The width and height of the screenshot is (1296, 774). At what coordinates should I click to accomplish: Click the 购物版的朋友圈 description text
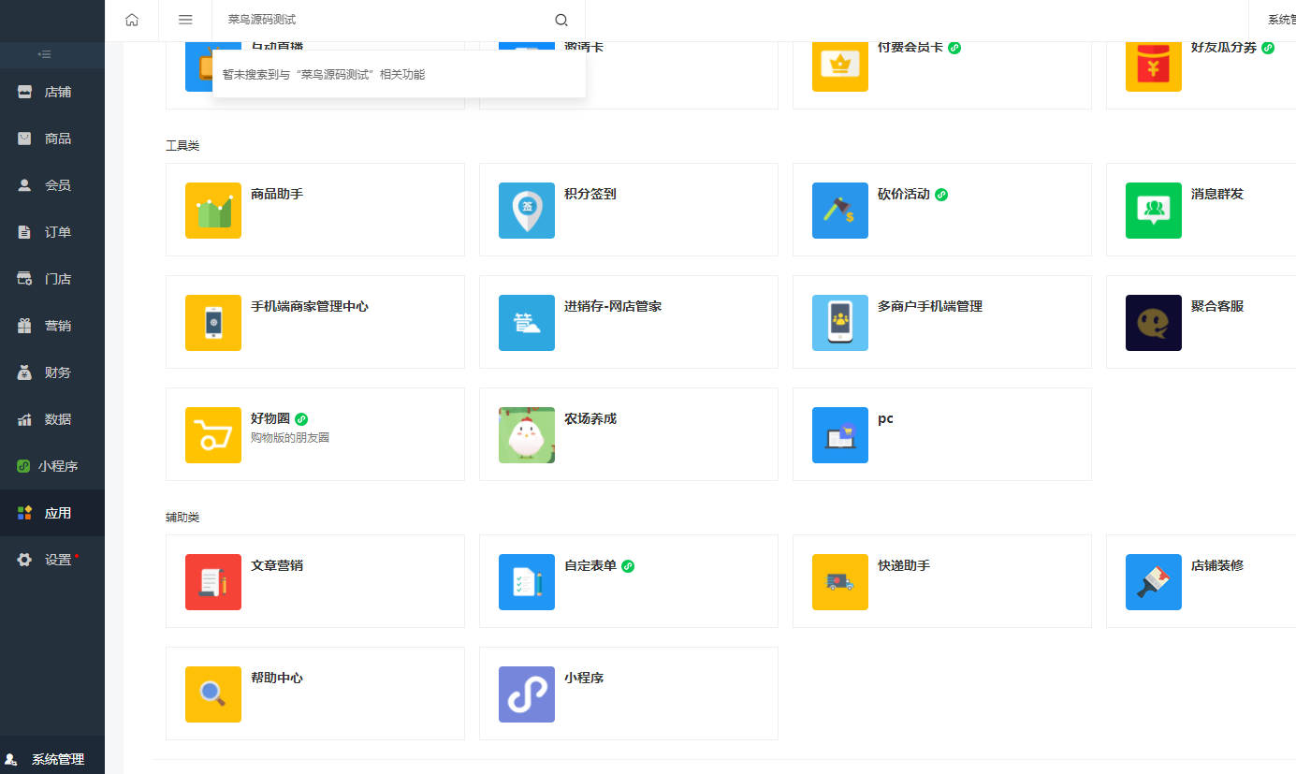290,437
